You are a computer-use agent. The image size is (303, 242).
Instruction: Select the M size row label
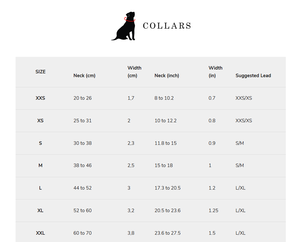[40, 165]
